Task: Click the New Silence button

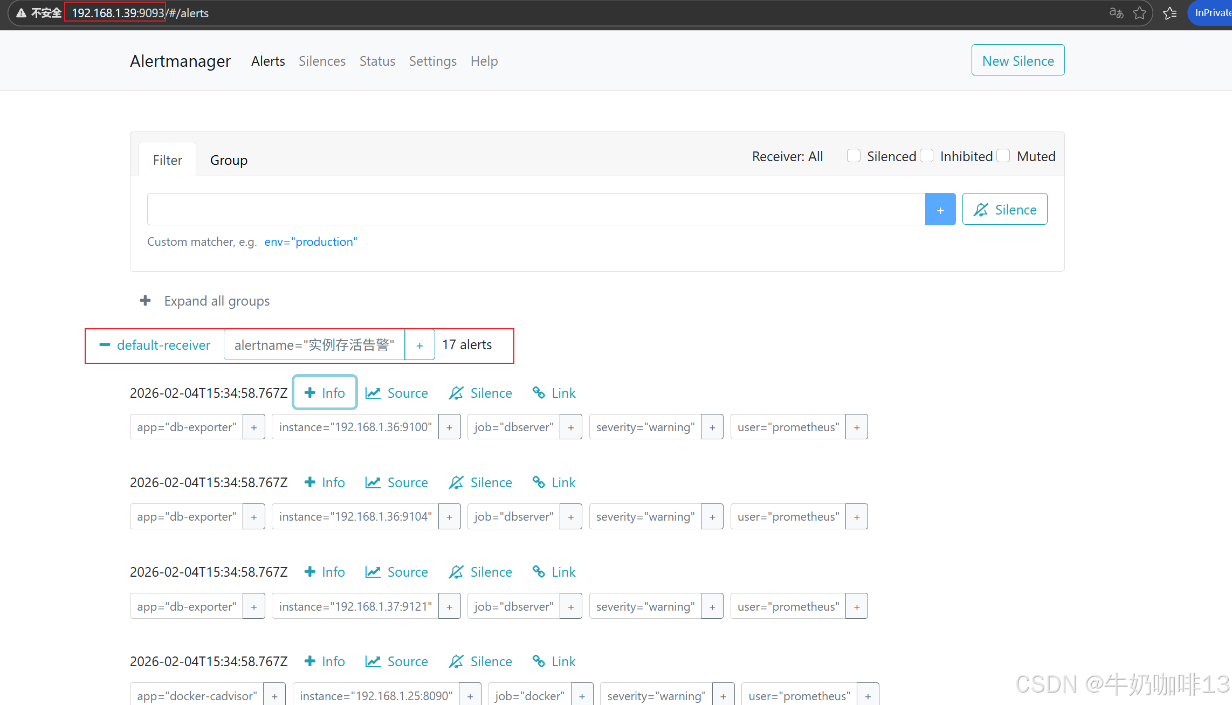Action: pyautogui.click(x=1017, y=60)
